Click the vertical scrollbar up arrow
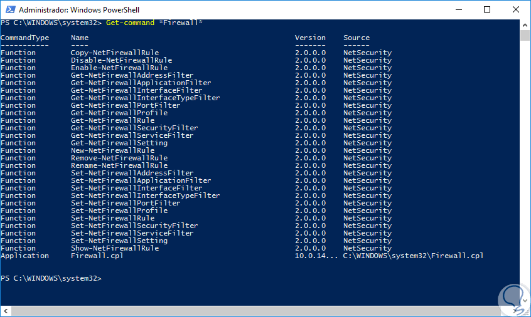 click(526, 24)
